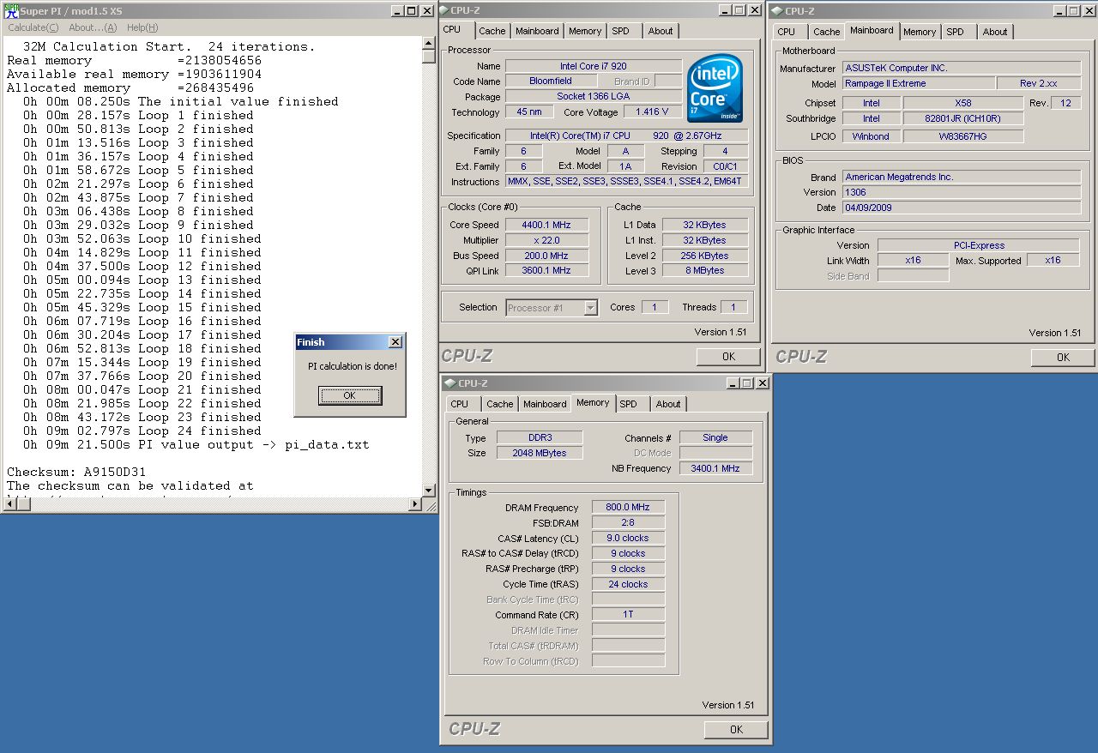Click the CPU-Z Mainboard window title icon

click(778, 11)
